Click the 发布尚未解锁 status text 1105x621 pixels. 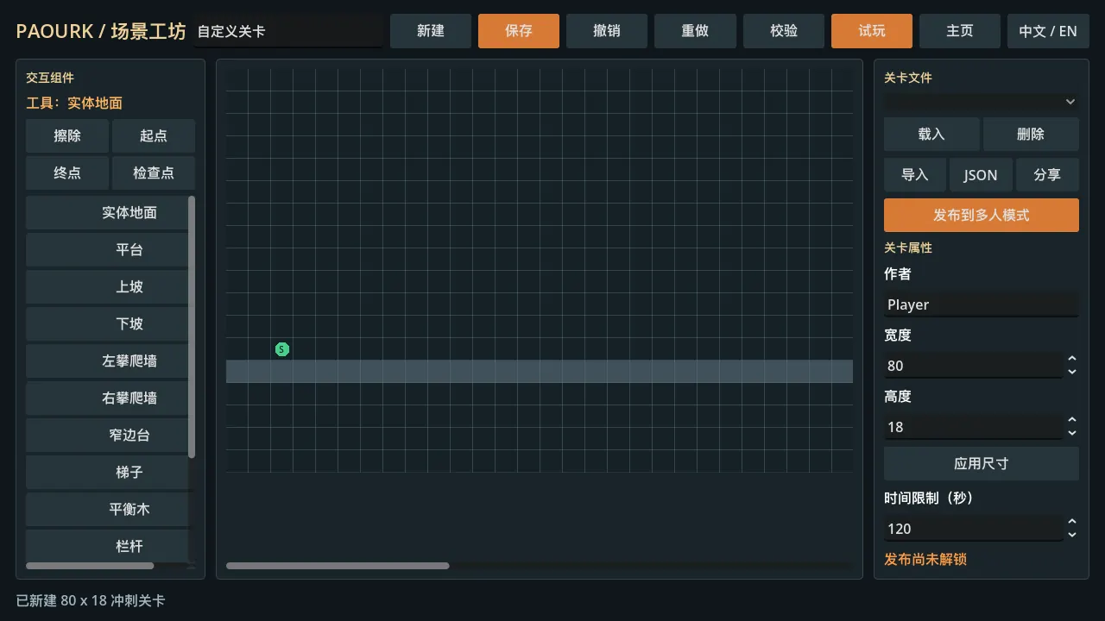click(x=925, y=560)
